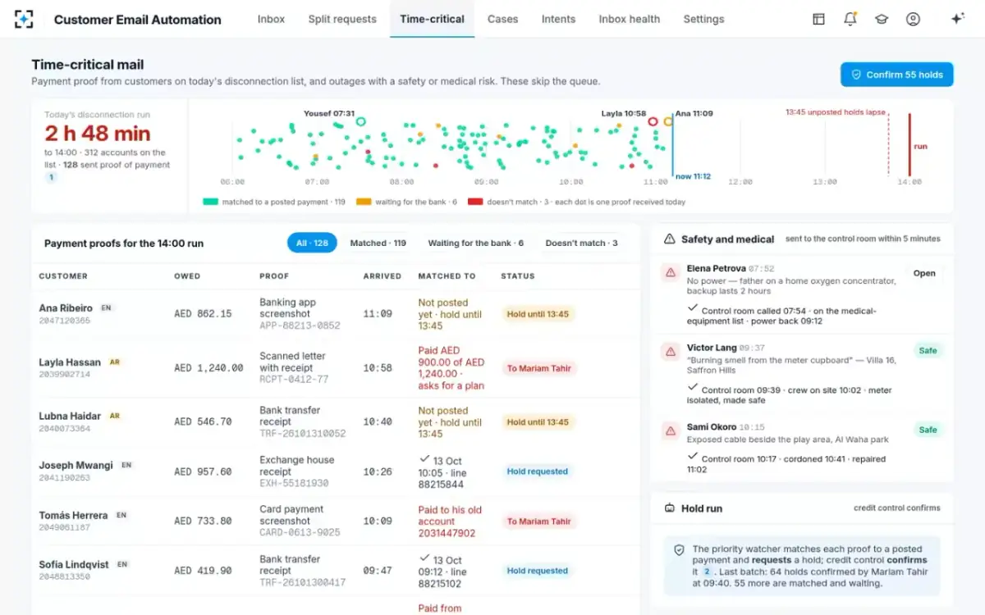985x615 pixels.
Task: Open the Intents tab
Action: tap(558, 19)
